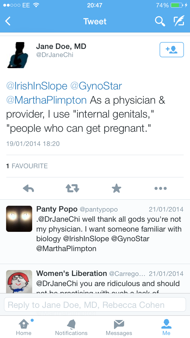Image resolution: width=190 pixels, height=338 pixels.
Task: Tap the back arrow in header
Action: pyautogui.click(x=8, y=21)
